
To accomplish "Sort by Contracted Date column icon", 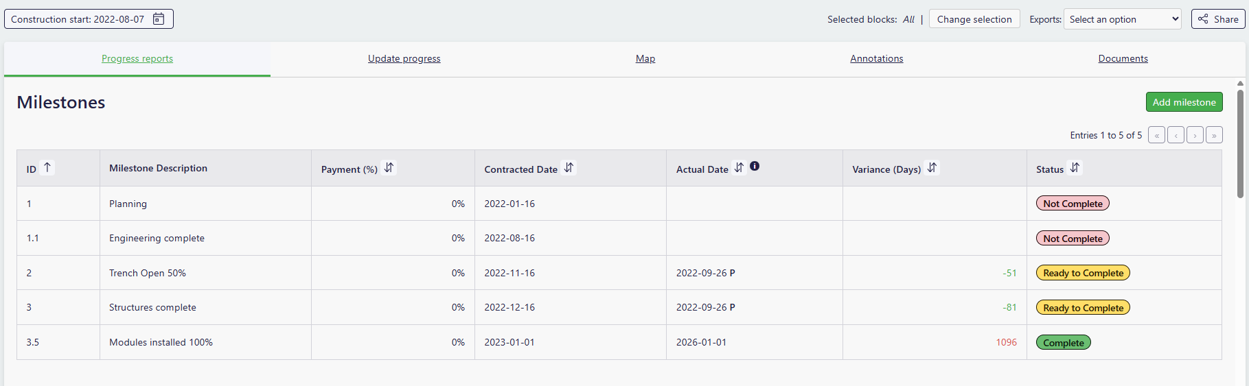I will click(569, 167).
